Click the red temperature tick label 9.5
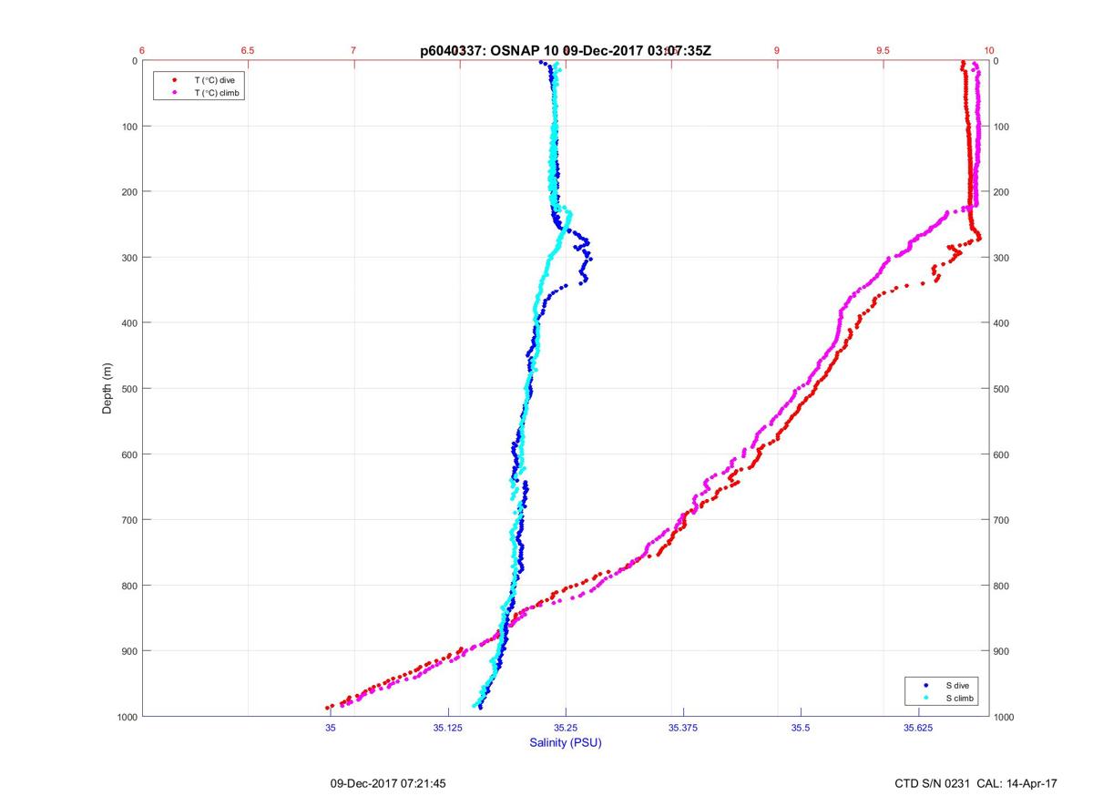 [x=883, y=50]
